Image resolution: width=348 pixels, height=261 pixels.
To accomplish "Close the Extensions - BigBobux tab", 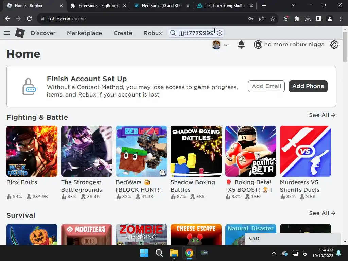I will (x=125, y=6).
